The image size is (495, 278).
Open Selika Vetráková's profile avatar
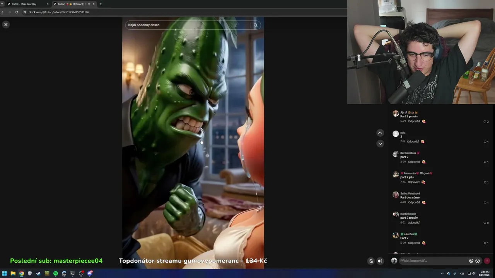point(396,195)
